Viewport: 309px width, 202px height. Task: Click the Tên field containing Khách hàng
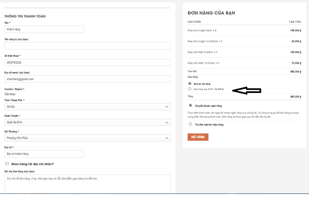[44, 29]
